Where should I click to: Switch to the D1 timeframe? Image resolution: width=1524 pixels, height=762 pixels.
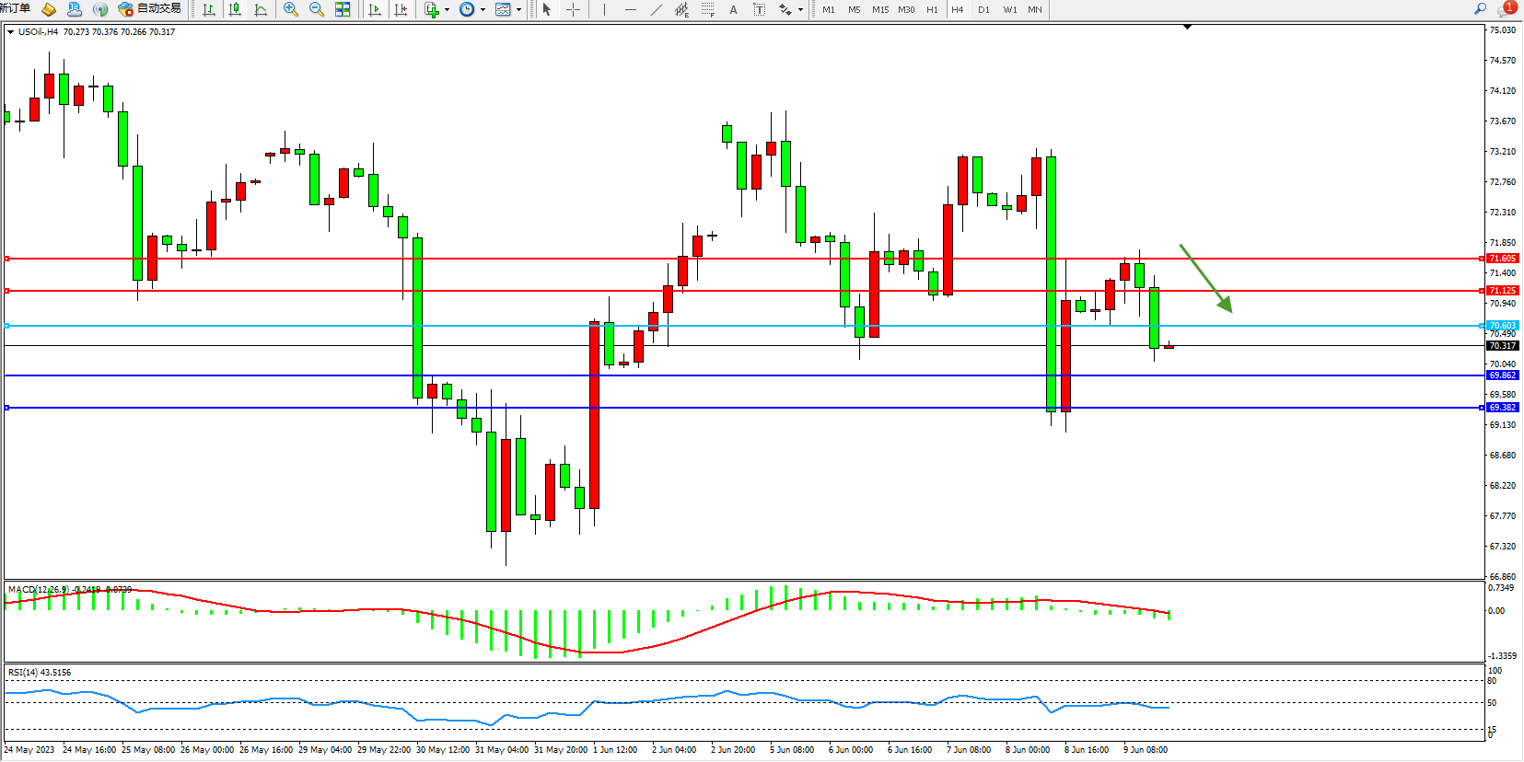[983, 9]
